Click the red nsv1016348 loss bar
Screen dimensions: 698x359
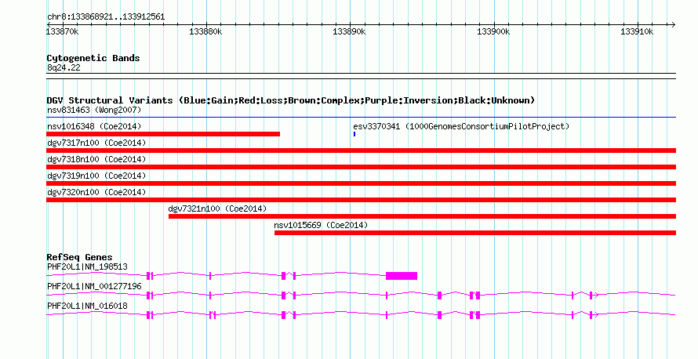click(x=163, y=134)
